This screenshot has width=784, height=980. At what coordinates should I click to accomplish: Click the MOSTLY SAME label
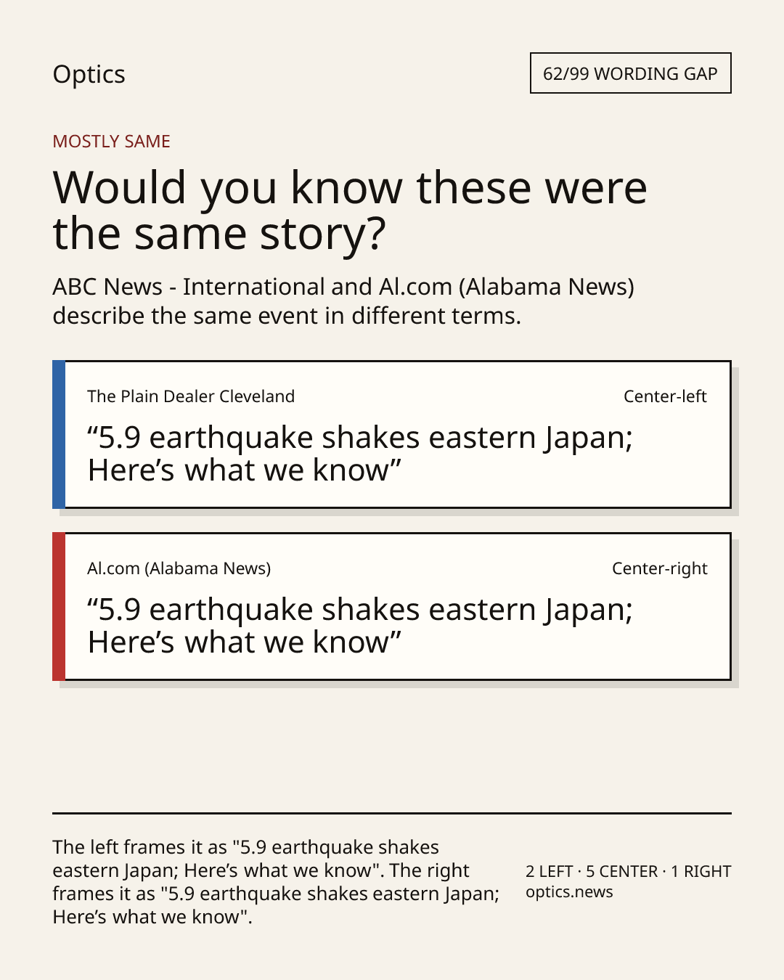[111, 142]
